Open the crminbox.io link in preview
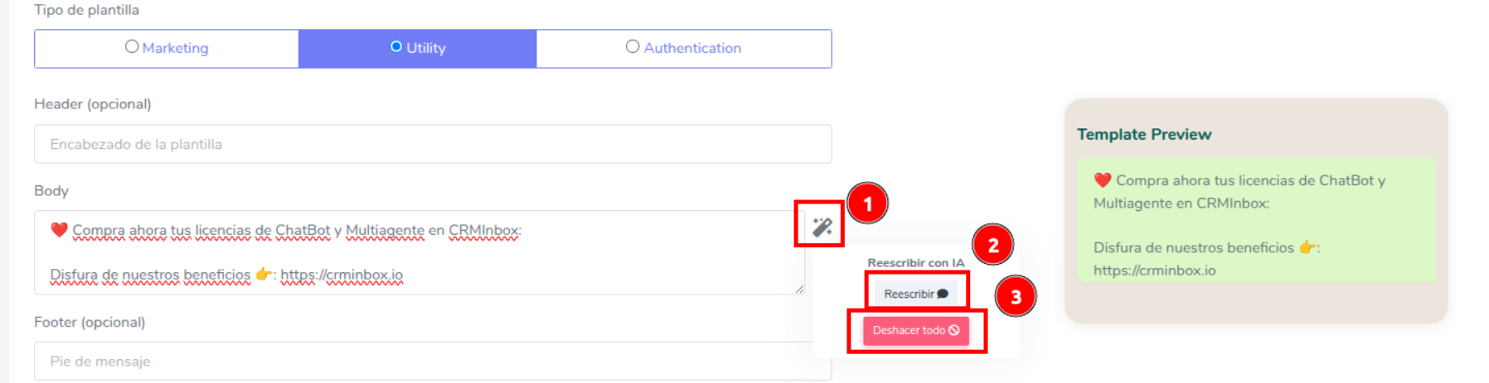1489x383 pixels. 1154,270
